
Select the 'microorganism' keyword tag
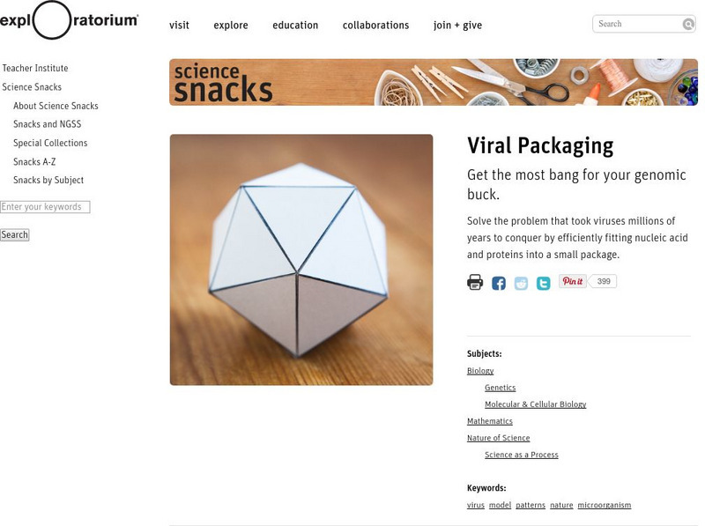(604, 506)
